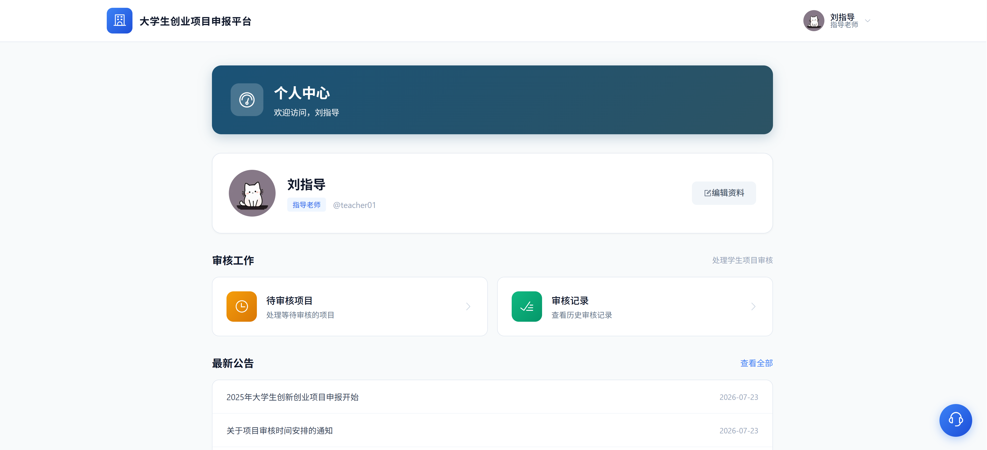Click the 查看历史审核记录 description
The width and height of the screenshot is (987, 450).
tap(582, 315)
